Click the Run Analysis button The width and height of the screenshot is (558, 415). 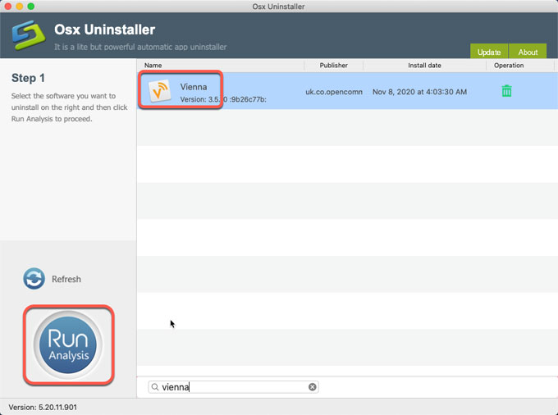pyautogui.click(x=68, y=344)
